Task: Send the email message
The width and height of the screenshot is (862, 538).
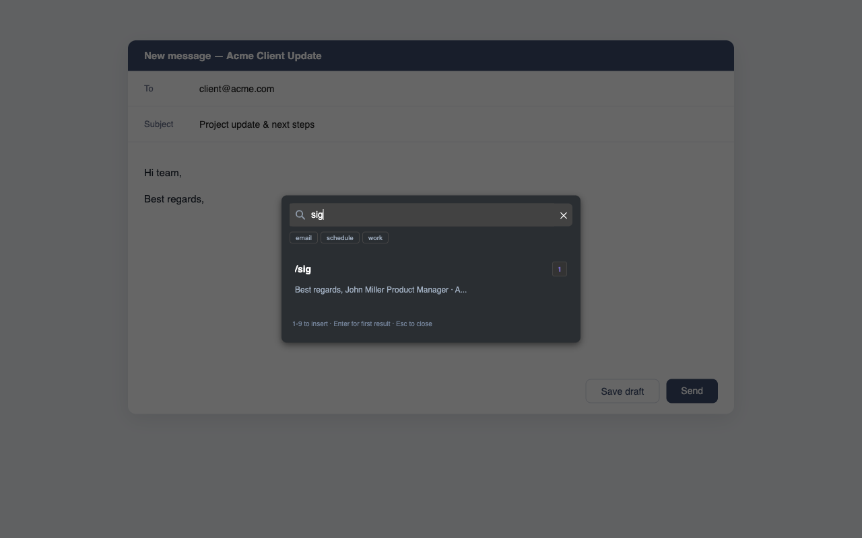Action: coord(692,391)
